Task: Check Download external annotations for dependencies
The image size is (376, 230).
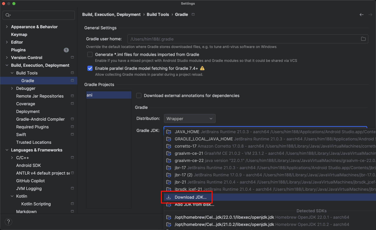Action: pos(139,95)
